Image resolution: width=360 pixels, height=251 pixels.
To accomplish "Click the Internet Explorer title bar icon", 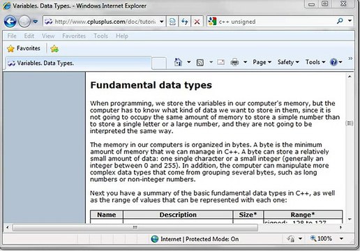I will pyautogui.click(x=6, y=6).
